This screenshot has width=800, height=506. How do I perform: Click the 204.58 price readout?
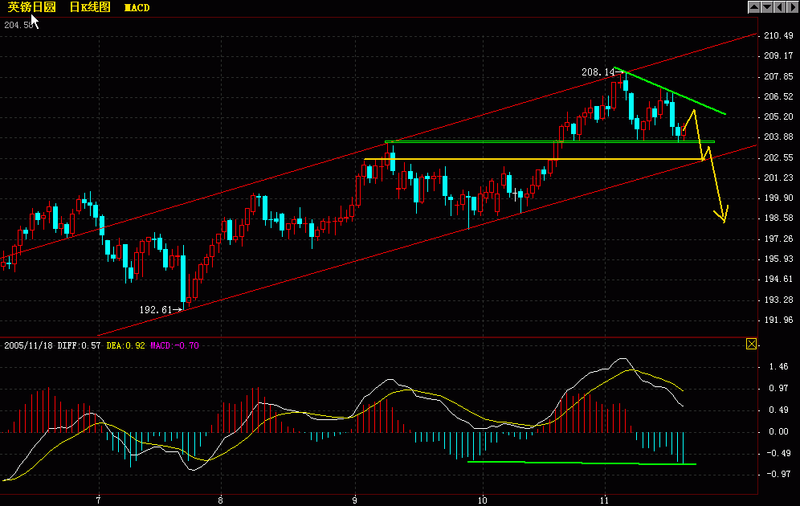[x=19, y=25]
